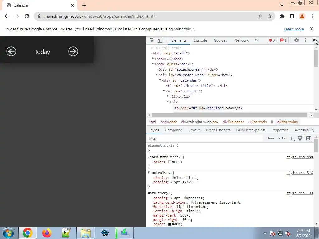Image resolution: width=319 pixels, height=239 pixels.
Task: Click a#btn-today in the breadcrumb
Action: (287, 122)
